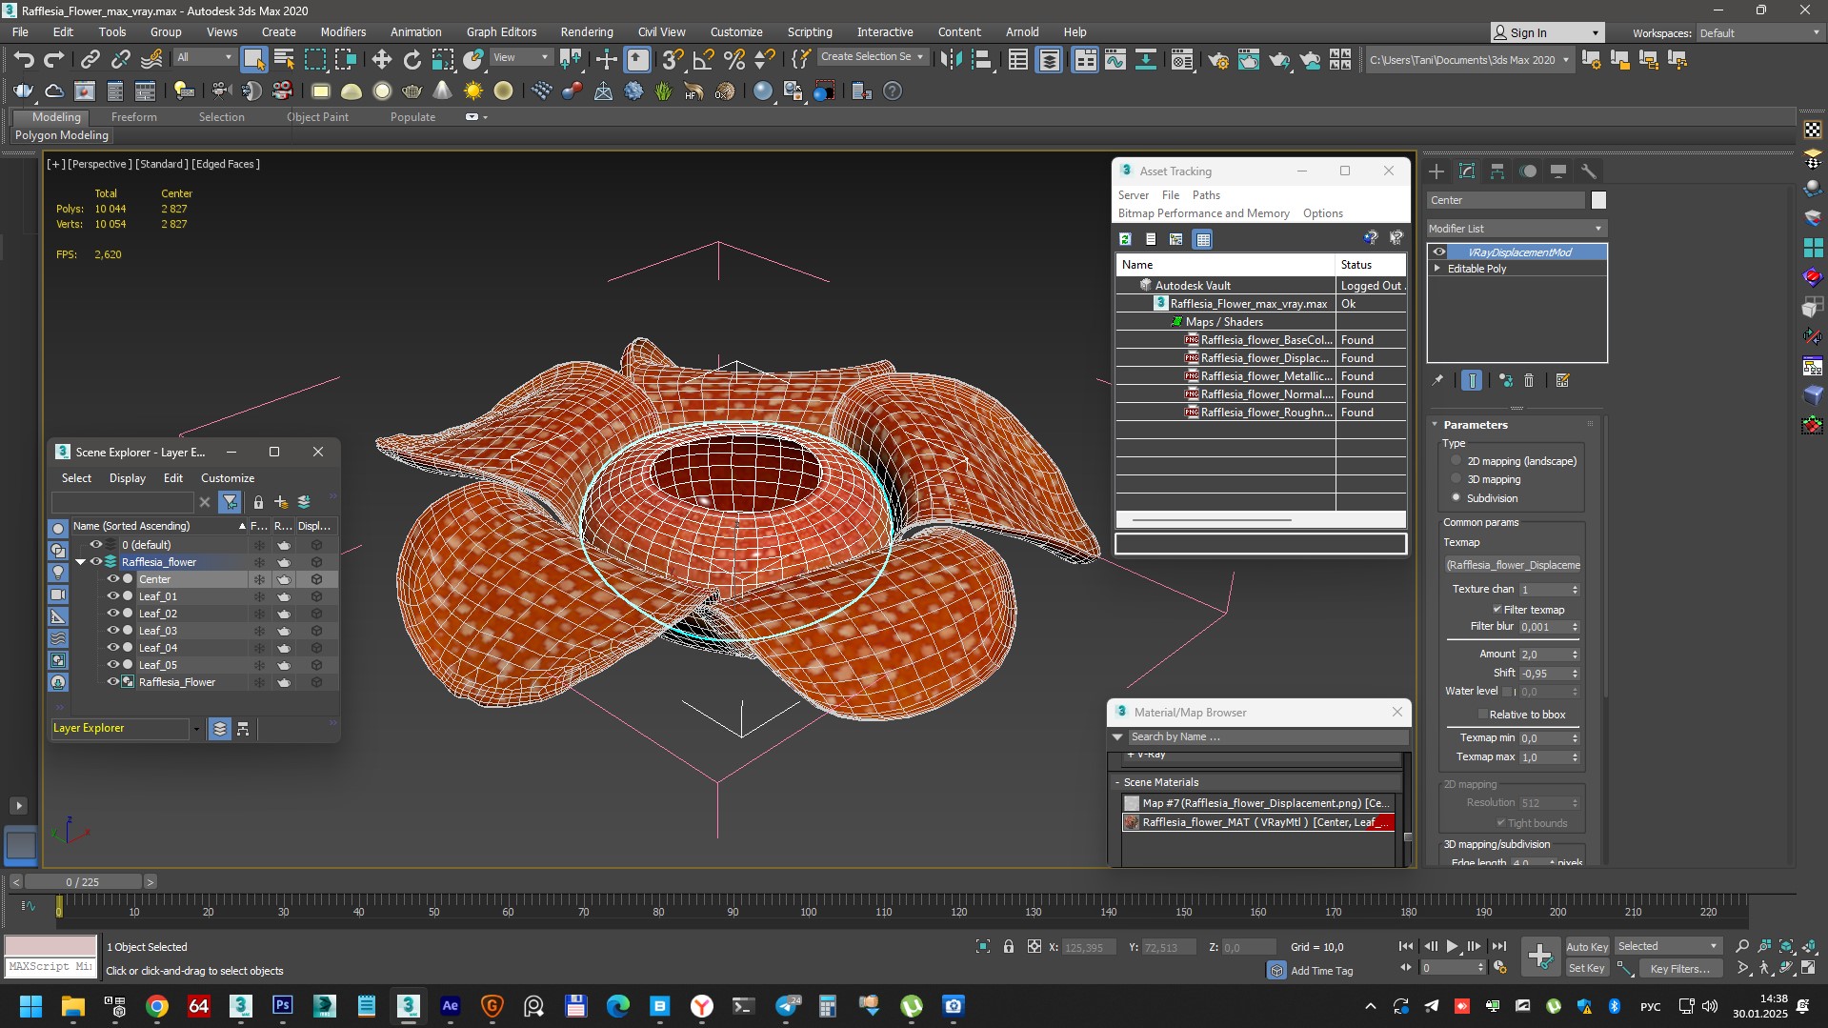Viewport: 1828px width, 1028px height.
Task: Open the Select by Name tool
Action: pos(284,59)
